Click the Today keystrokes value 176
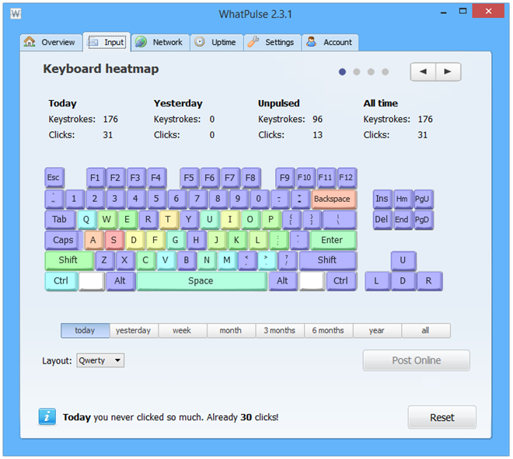The width and height of the screenshot is (513, 459). (110, 120)
